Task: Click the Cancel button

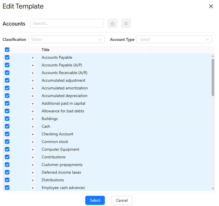Action: point(122,200)
